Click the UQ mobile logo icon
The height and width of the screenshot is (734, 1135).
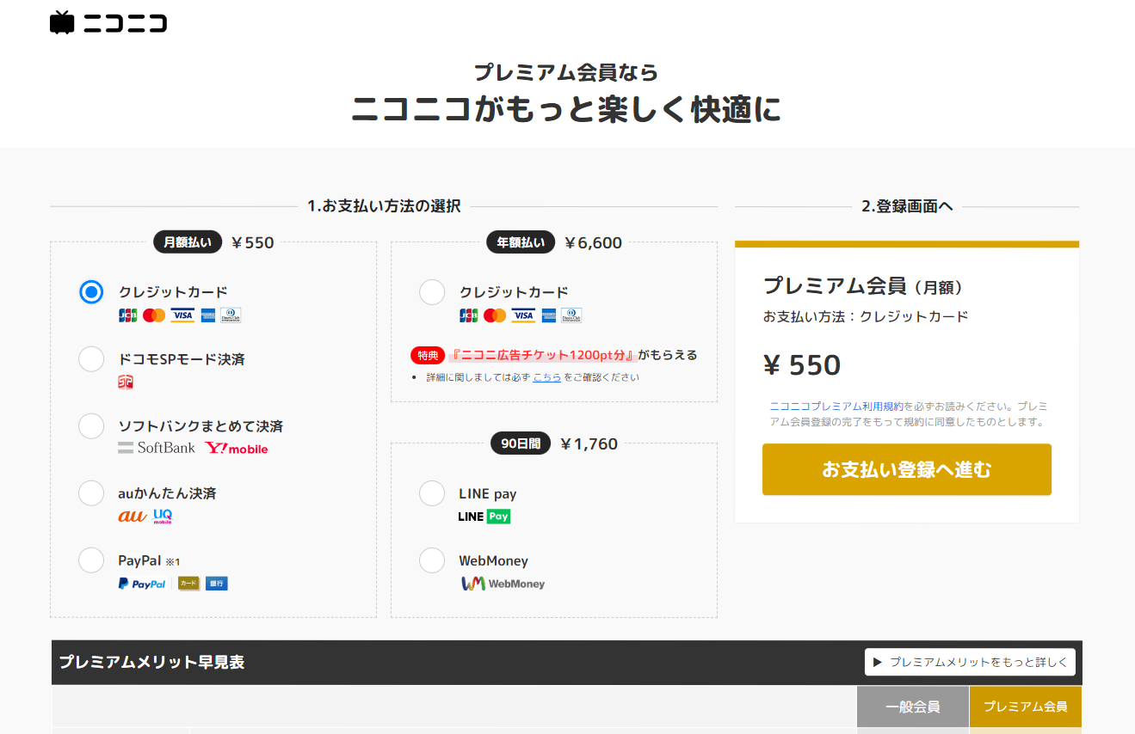pos(163,516)
